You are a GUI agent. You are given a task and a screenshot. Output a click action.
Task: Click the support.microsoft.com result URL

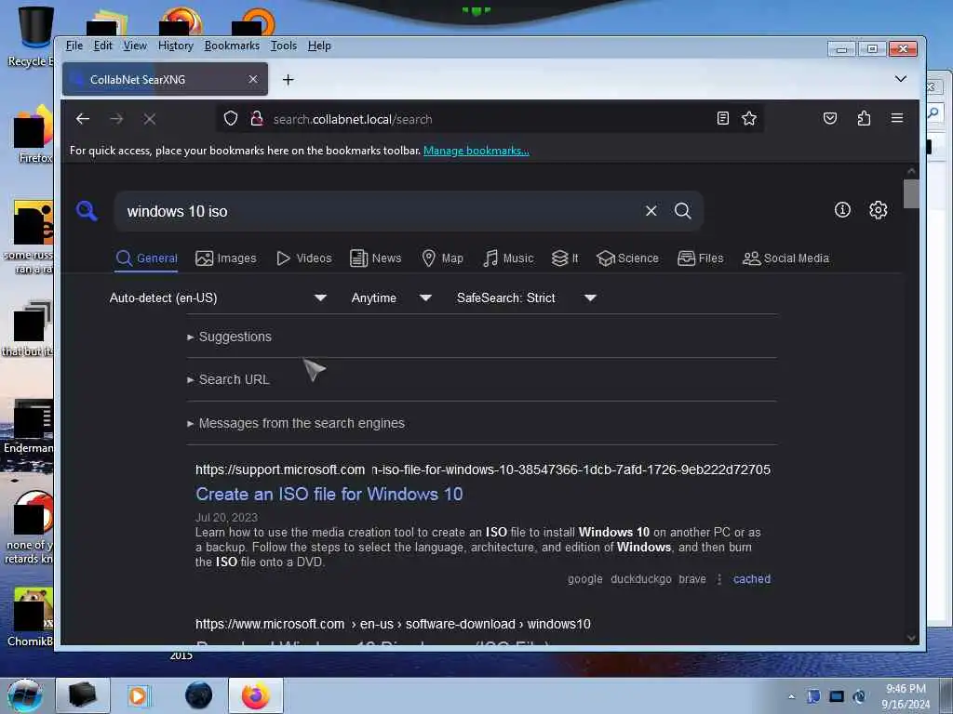483,469
